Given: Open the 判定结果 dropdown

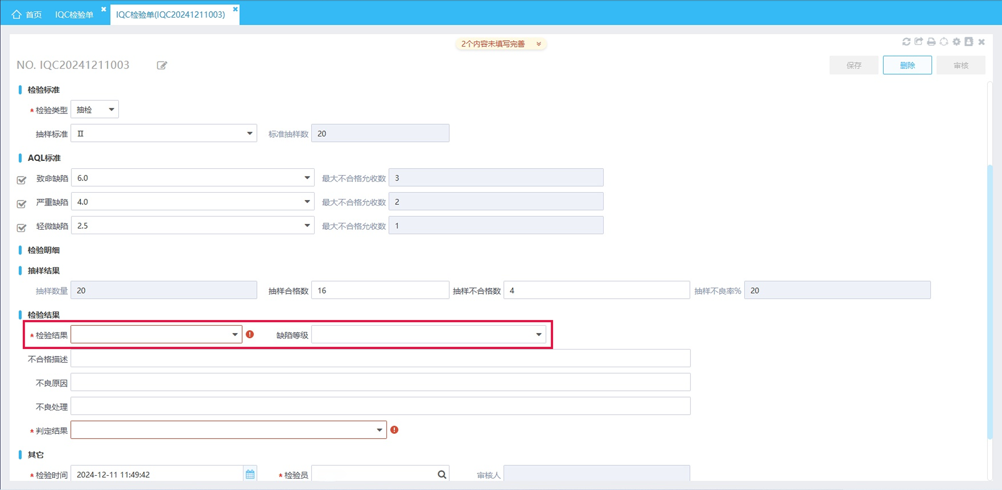Looking at the screenshot, I should coord(228,430).
